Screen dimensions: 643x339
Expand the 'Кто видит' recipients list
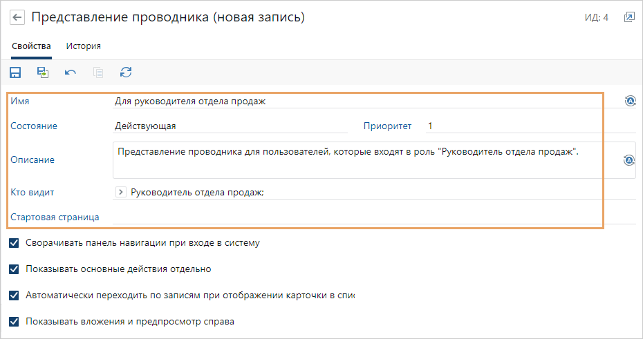[121, 193]
